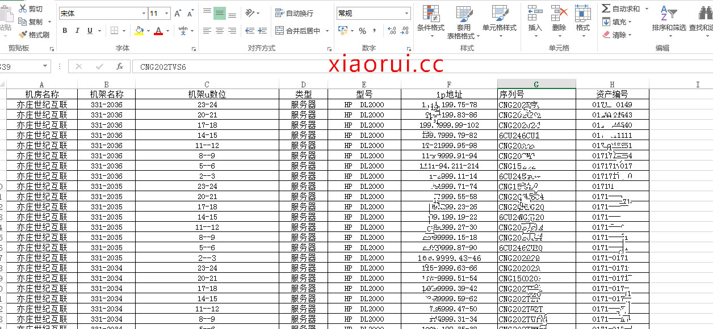Toggle bold formatting

[65, 31]
